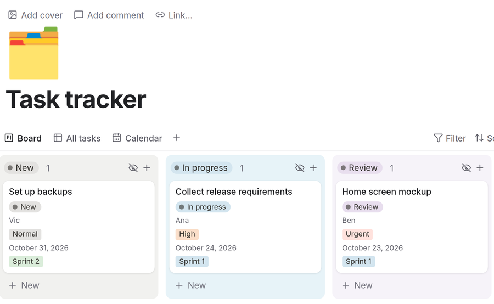Screen dimensions: 494x304
Task: Click the Sort arrows icon
Action: tap(479, 138)
